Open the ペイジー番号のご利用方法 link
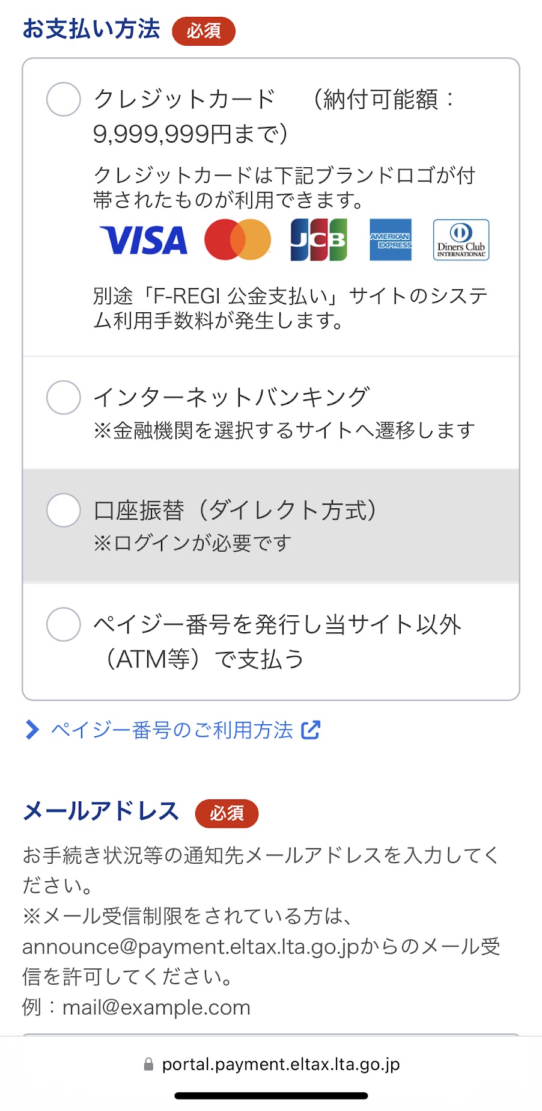Image resolution: width=542 pixels, height=1111 pixels. pyautogui.click(x=172, y=730)
